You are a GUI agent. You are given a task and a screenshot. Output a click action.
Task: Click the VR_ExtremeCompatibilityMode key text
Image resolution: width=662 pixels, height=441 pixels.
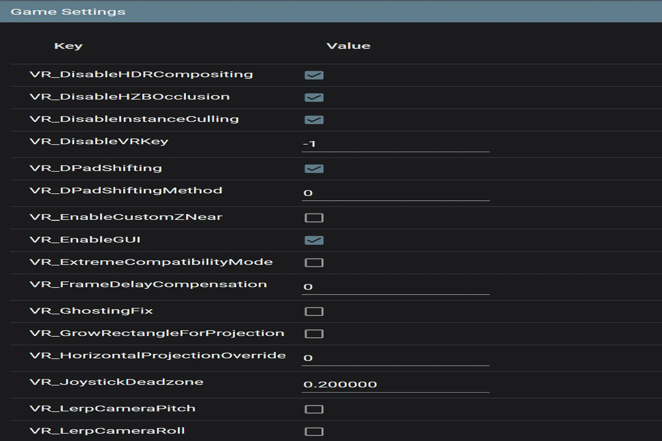click(x=151, y=262)
